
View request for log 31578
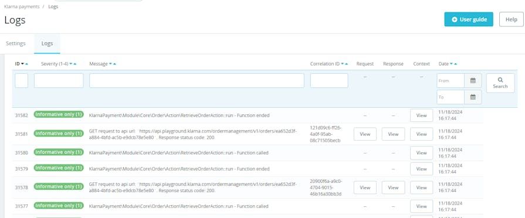point(365,188)
